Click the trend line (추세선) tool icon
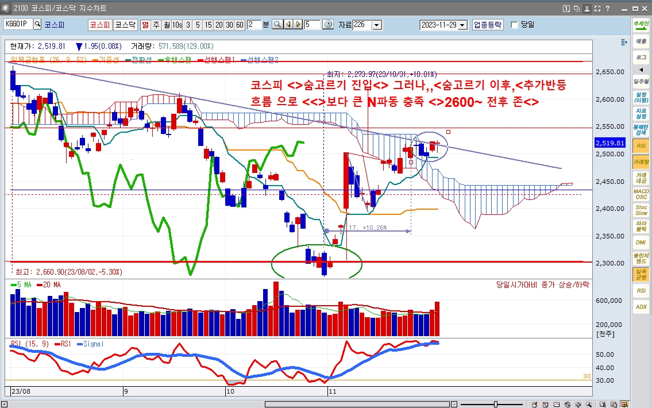Screen dimensions: 652x408 [x=641, y=25]
